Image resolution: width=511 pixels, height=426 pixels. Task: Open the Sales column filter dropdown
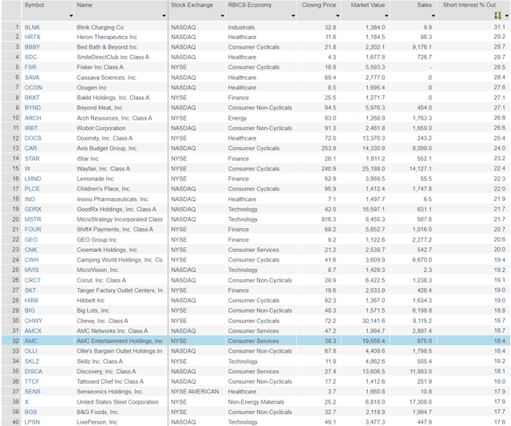pyautogui.click(x=433, y=16)
